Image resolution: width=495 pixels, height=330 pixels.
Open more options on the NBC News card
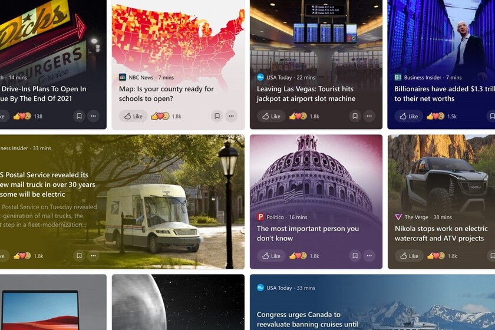point(232,116)
